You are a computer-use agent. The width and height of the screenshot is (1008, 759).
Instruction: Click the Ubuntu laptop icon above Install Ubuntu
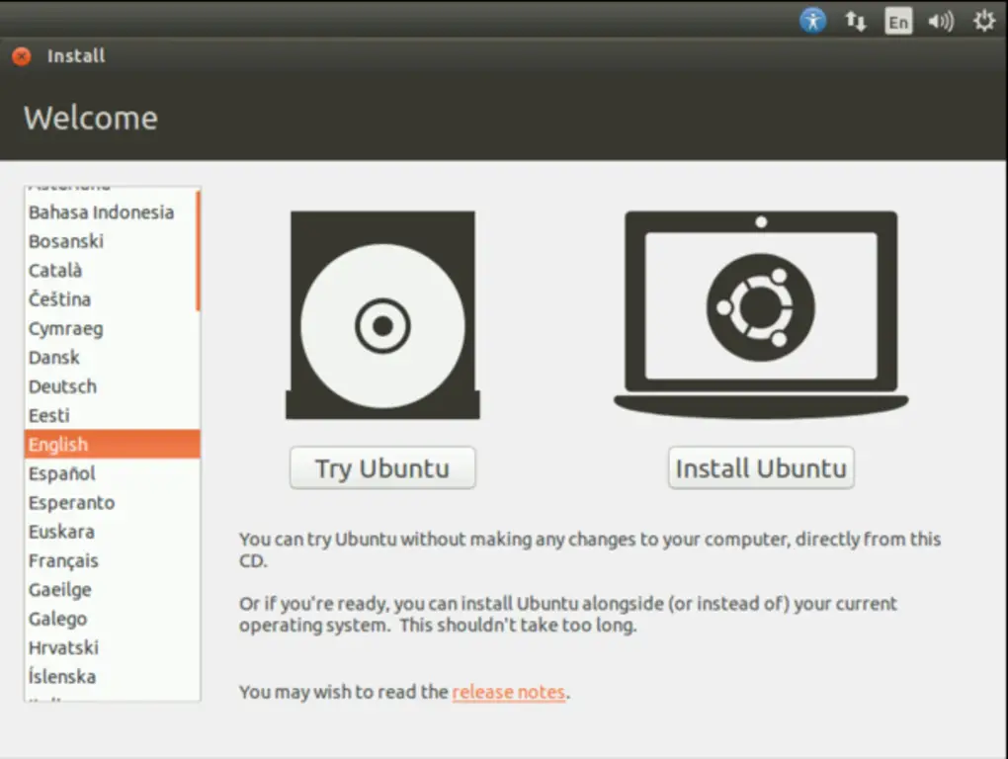coord(761,306)
